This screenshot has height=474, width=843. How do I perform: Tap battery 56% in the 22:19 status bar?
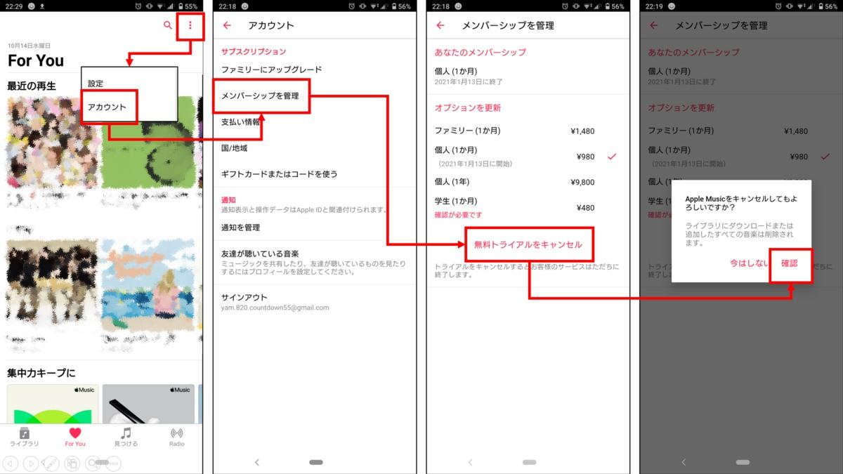(x=829, y=6)
